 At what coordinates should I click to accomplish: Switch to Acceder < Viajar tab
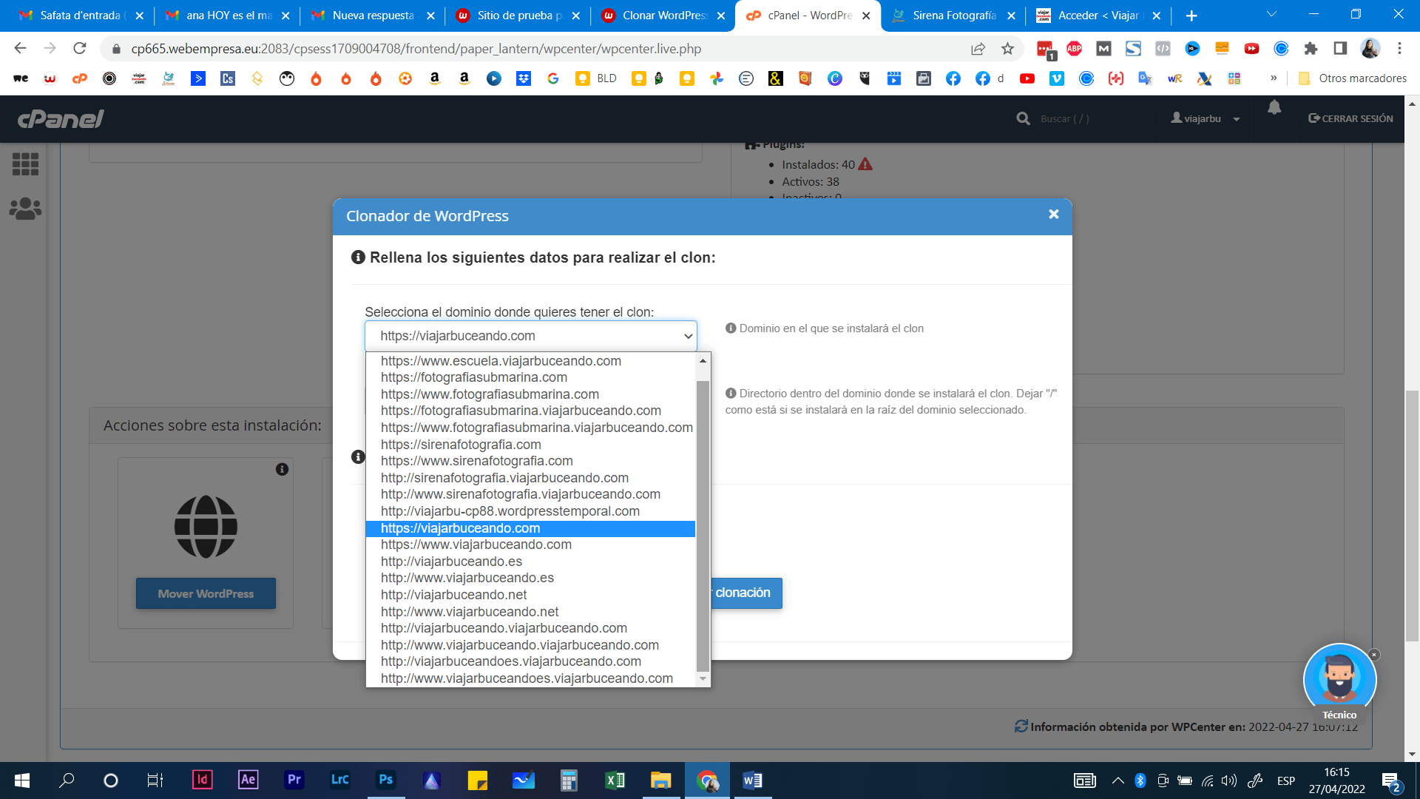point(1098,16)
